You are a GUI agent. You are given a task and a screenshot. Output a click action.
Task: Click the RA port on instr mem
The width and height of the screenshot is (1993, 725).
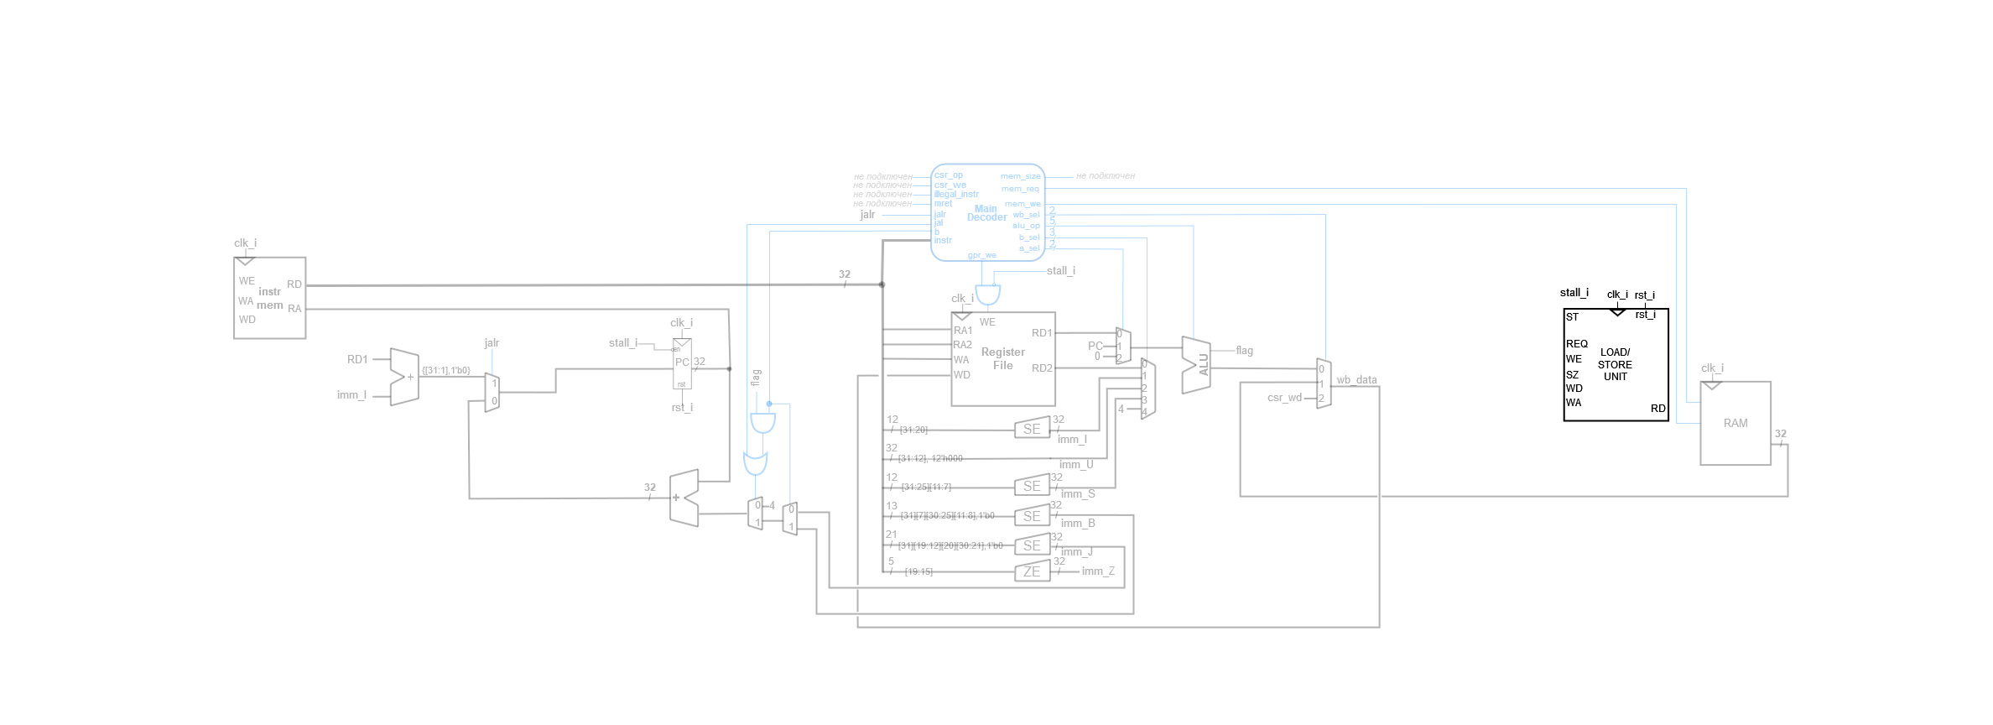pos(294,309)
